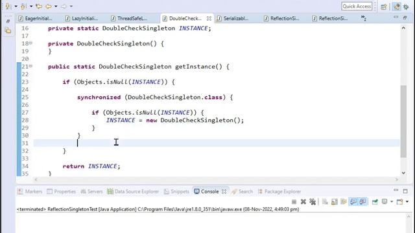Open the Display Selected Console dropdown
This screenshot has height=233, width=415.
(392, 202)
